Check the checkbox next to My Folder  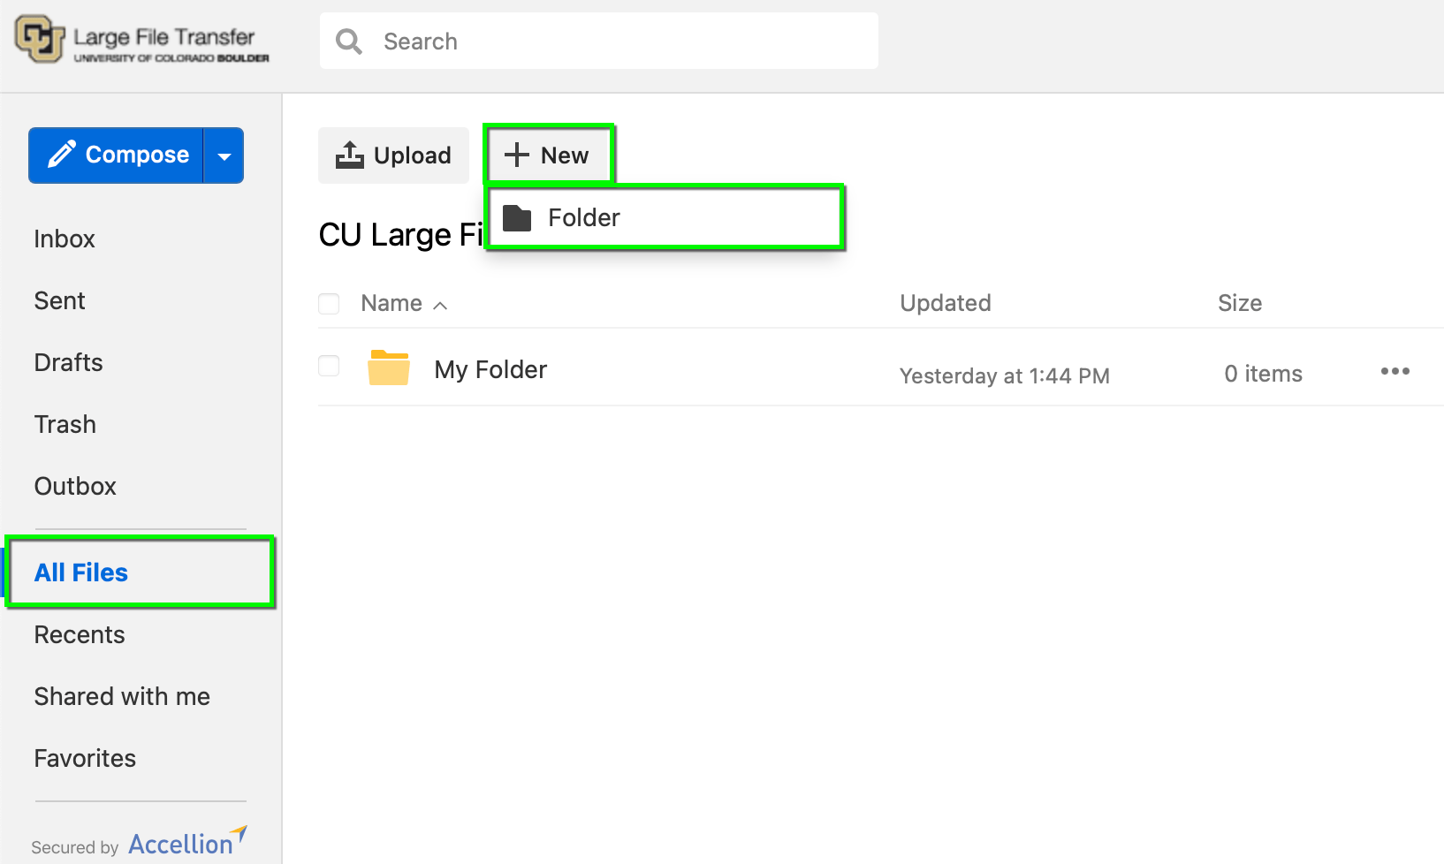click(329, 366)
